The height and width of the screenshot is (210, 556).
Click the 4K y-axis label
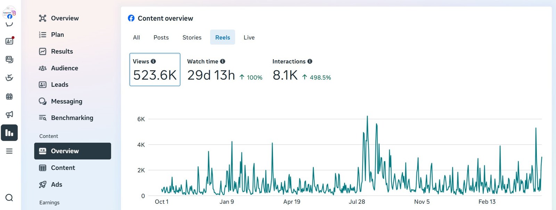[141, 145]
